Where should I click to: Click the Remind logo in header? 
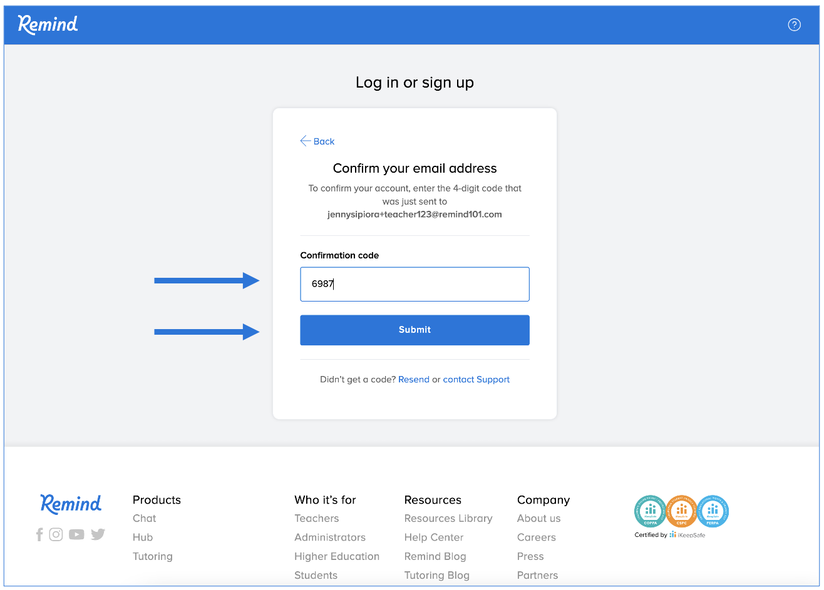(x=48, y=24)
